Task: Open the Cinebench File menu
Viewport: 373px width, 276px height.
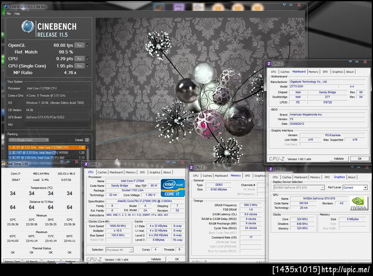Action: click(x=9, y=14)
